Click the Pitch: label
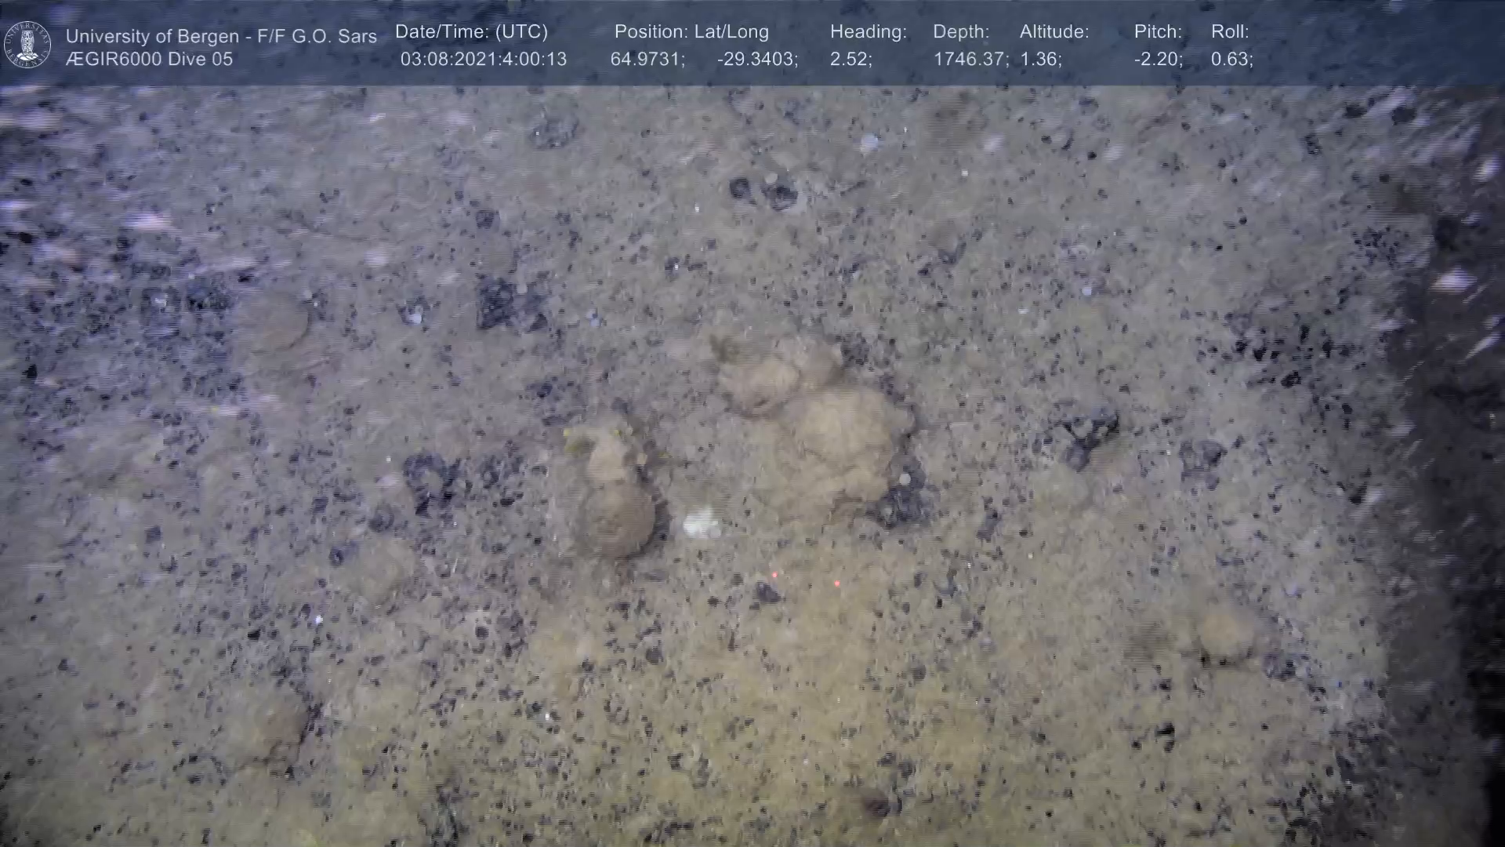1505x847 pixels. 1158,32
